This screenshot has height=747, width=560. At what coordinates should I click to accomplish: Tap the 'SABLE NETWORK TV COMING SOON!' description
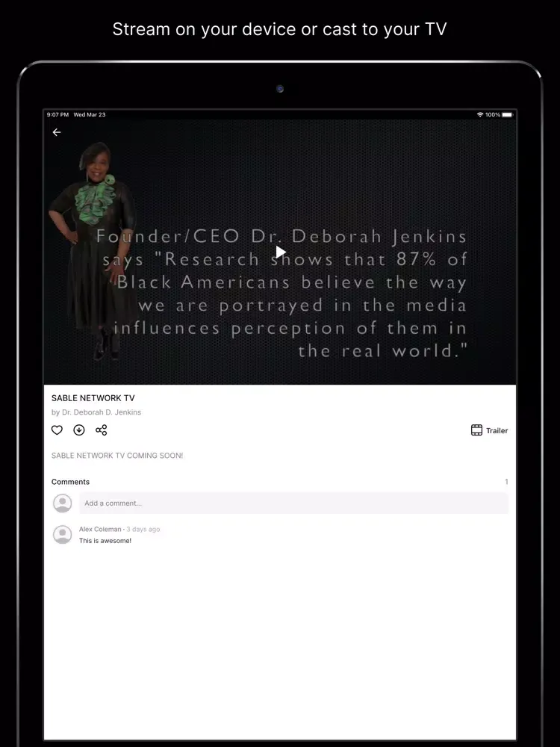click(117, 456)
